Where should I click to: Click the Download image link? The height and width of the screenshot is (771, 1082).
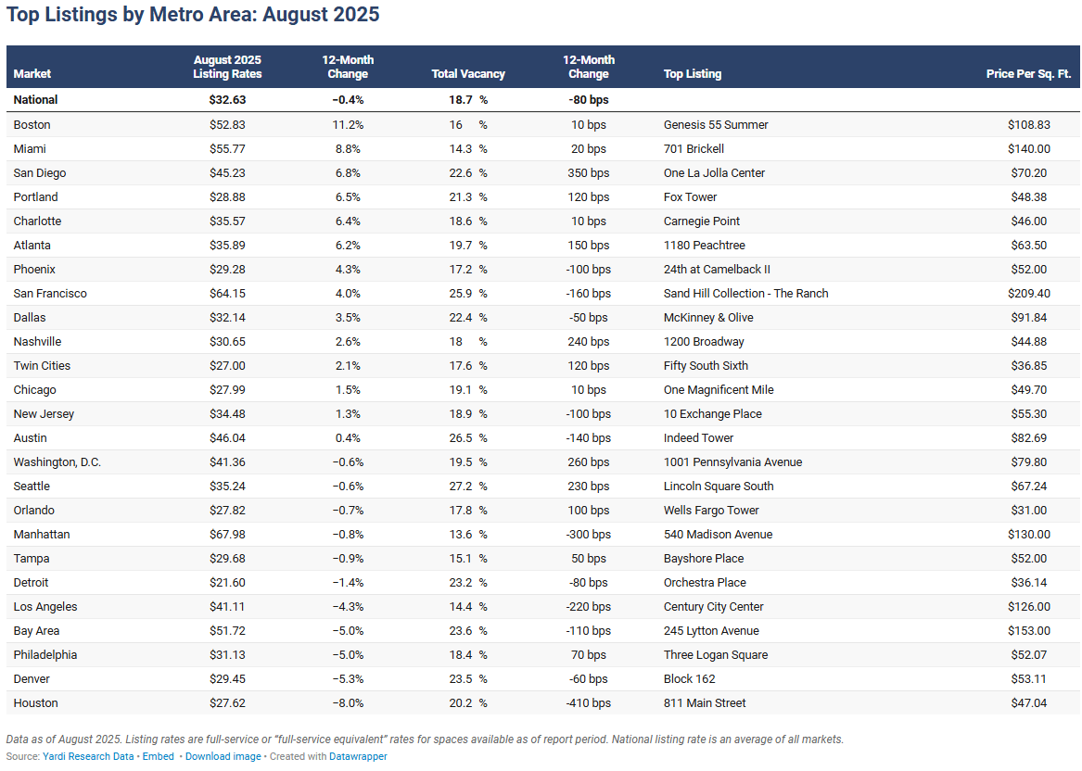[223, 756]
